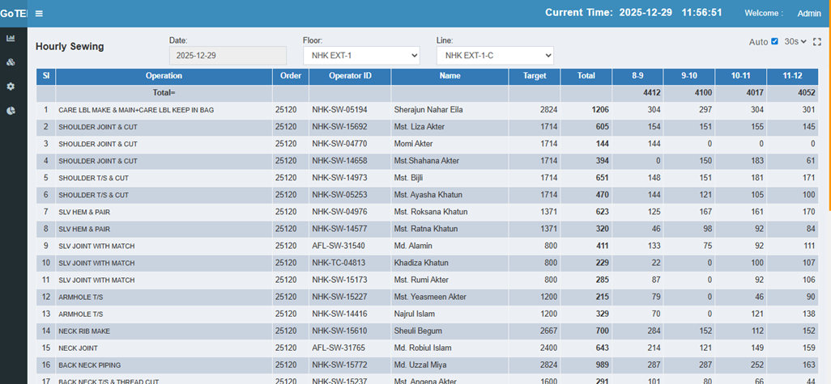Expand the Floor dropdown
The image size is (831, 384).
361,56
